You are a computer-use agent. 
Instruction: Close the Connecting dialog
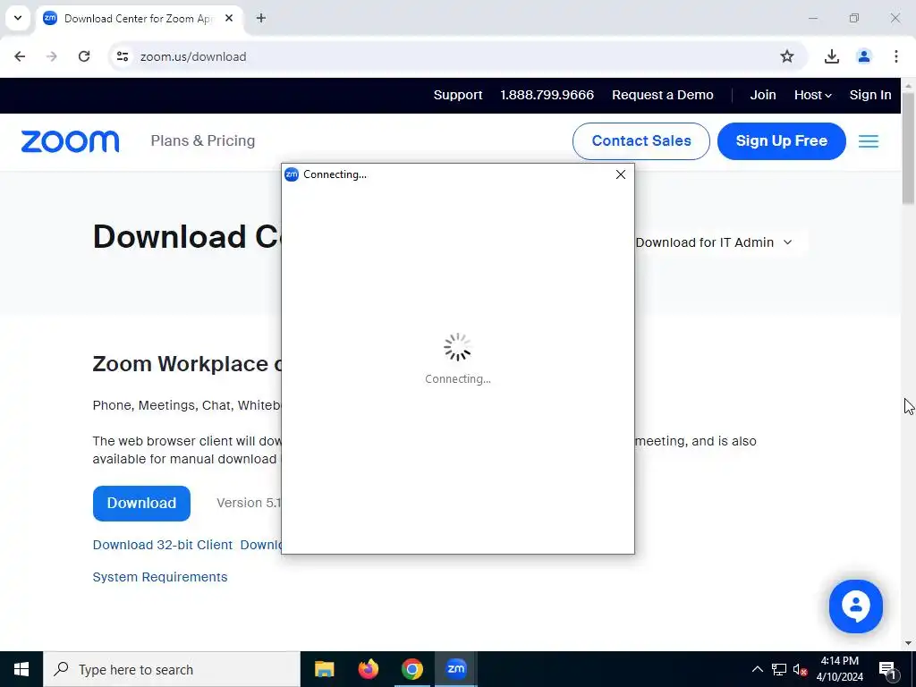[x=621, y=174]
